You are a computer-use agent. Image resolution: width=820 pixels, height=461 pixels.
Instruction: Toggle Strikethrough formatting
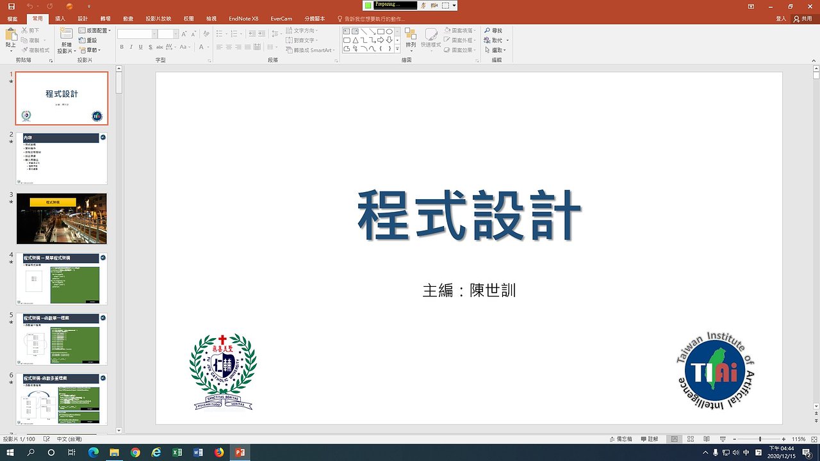pyautogui.click(x=160, y=47)
